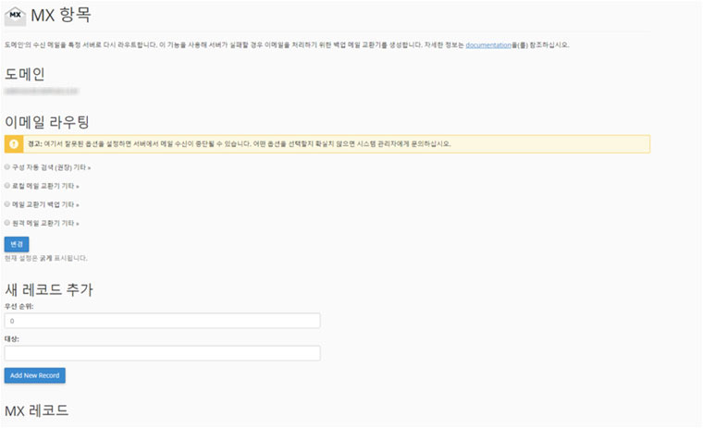The height and width of the screenshot is (428, 703).
Task: Show 기타 » details for 원격 메일 교환기
Action: point(71,224)
